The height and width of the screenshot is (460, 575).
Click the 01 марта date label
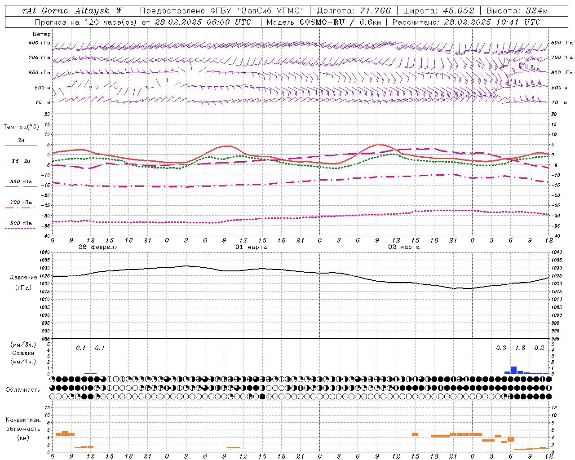pyautogui.click(x=251, y=247)
